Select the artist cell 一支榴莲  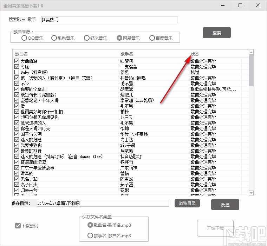click(x=129, y=67)
